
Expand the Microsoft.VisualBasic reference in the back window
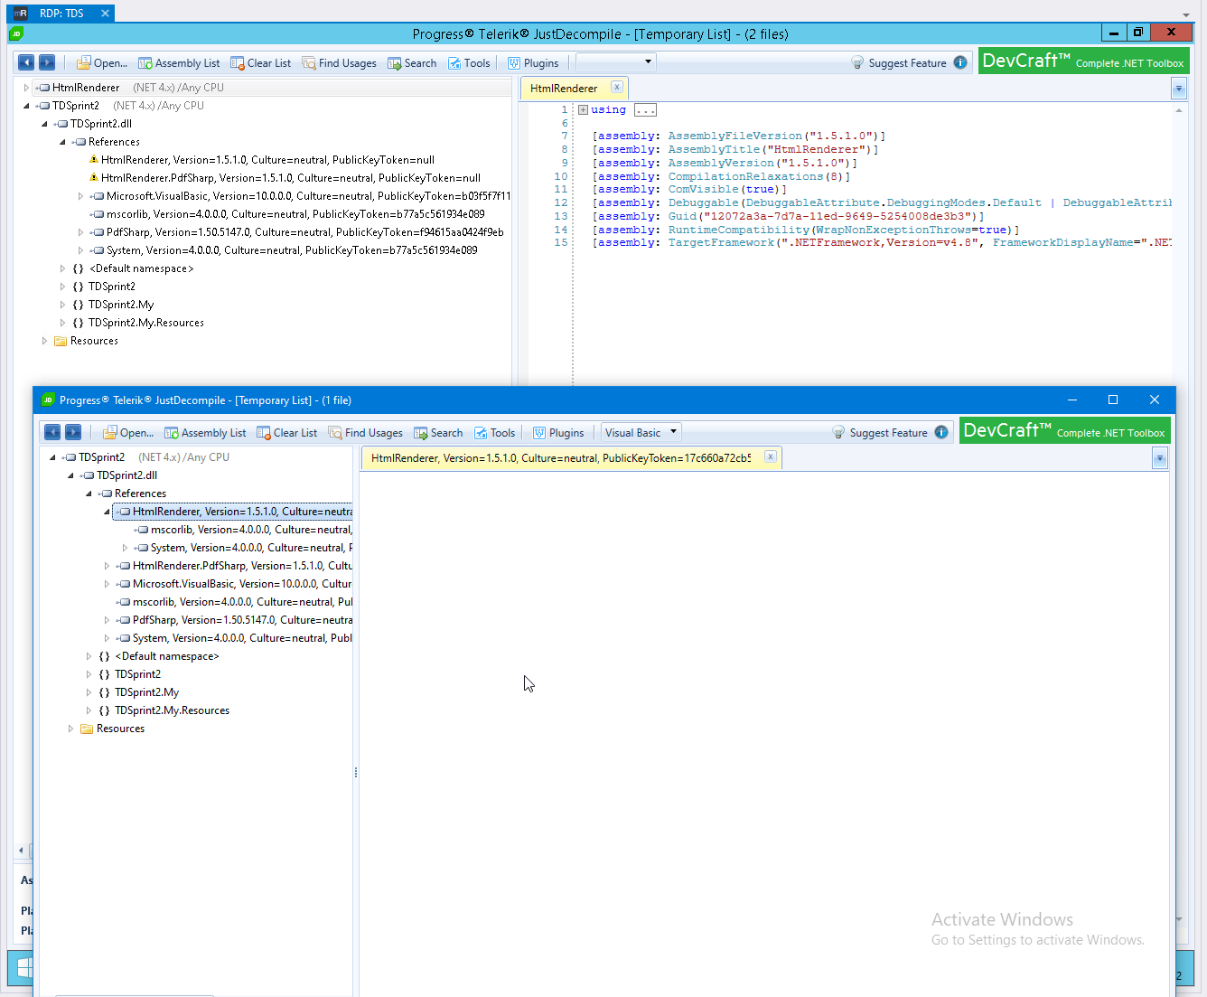click(80, 196)
